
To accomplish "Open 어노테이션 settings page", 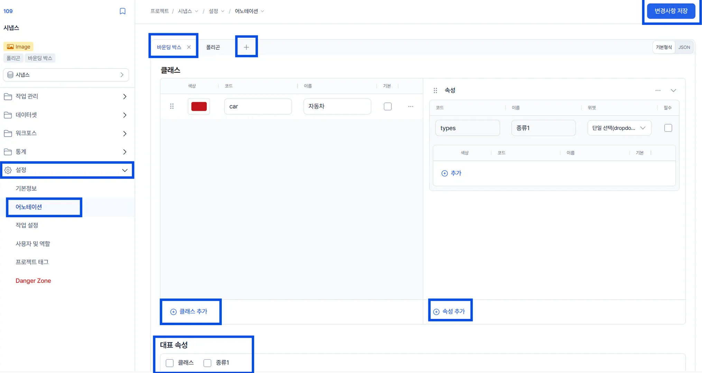I will click(x=29, y=207).
